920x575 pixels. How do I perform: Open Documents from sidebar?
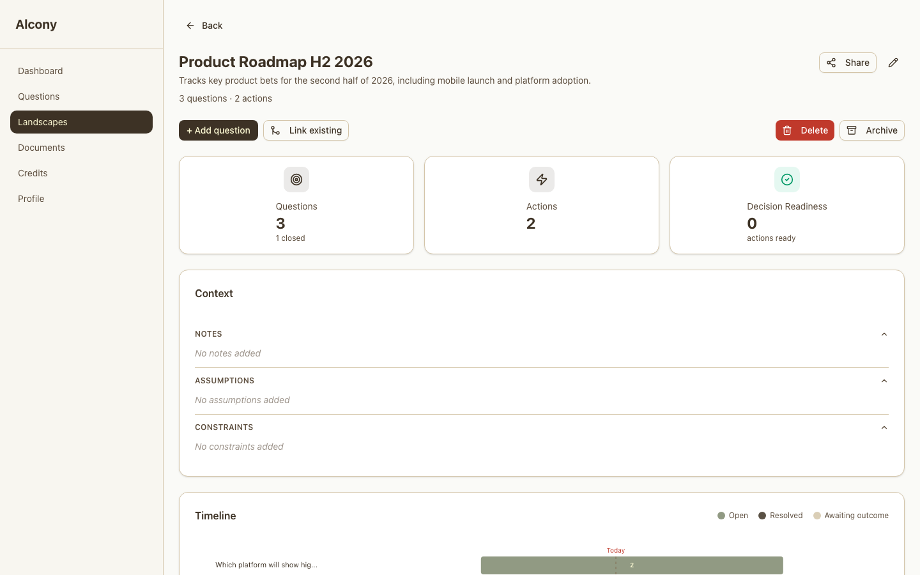click(81, 148)
